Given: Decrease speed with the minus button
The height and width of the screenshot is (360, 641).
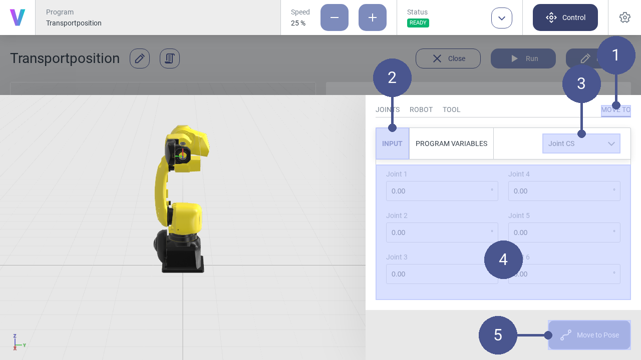Looking at the screenshot, I should 334,17.
